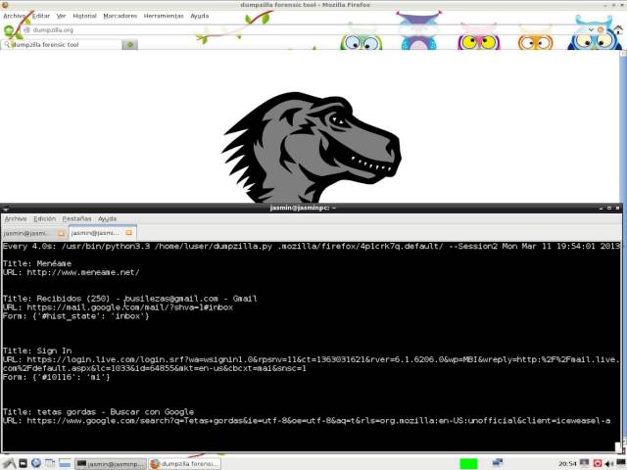
Task: Open the Archivo menu in Firefox
Action: tap(15, 16)
